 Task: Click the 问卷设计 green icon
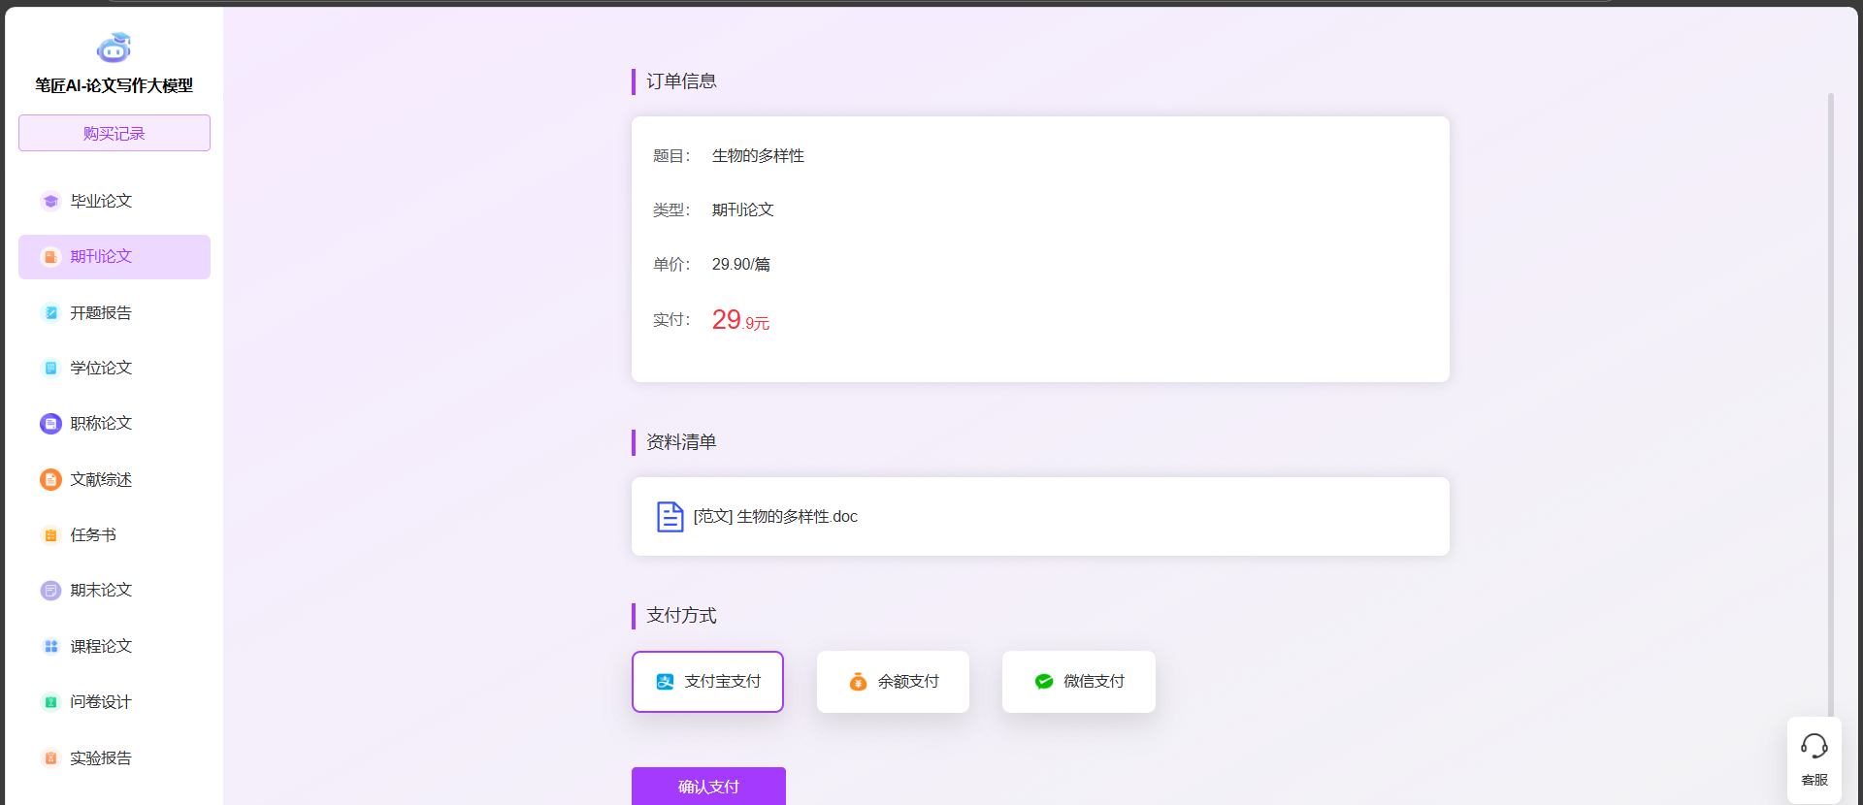click(50, 702)
